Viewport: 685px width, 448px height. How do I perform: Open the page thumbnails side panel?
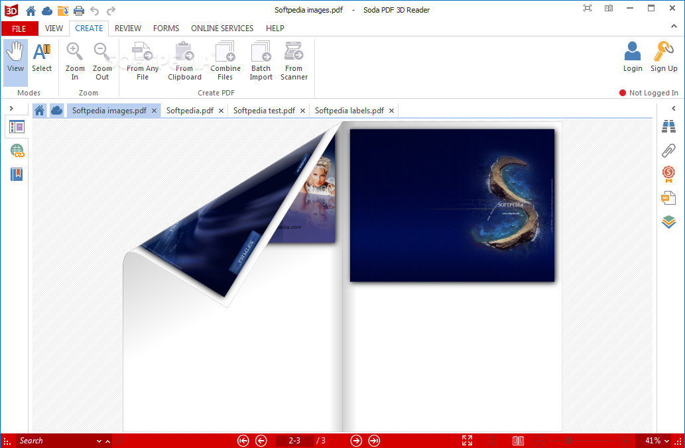tap(17, 127)
